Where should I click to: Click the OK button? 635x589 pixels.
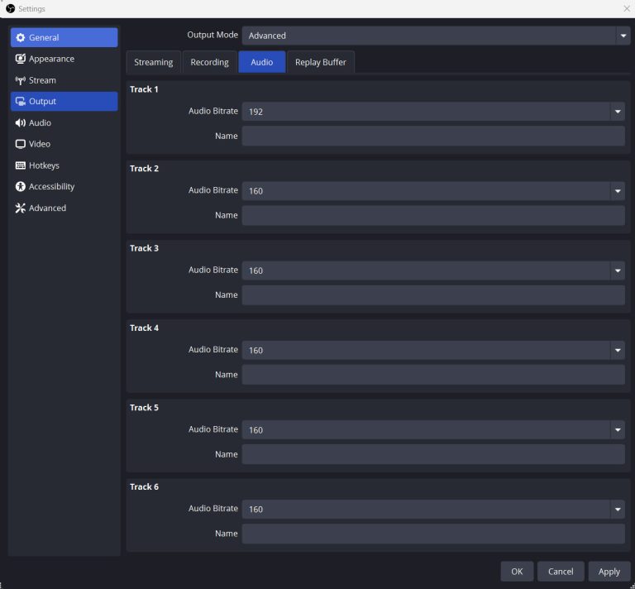tap(516, 572)
